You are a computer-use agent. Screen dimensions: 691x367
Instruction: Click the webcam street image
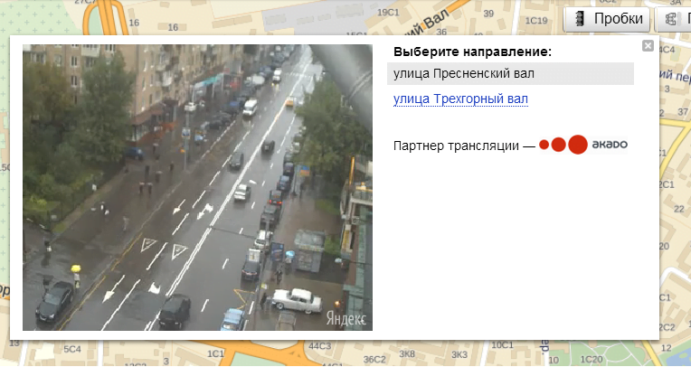[x=197, y=187]
